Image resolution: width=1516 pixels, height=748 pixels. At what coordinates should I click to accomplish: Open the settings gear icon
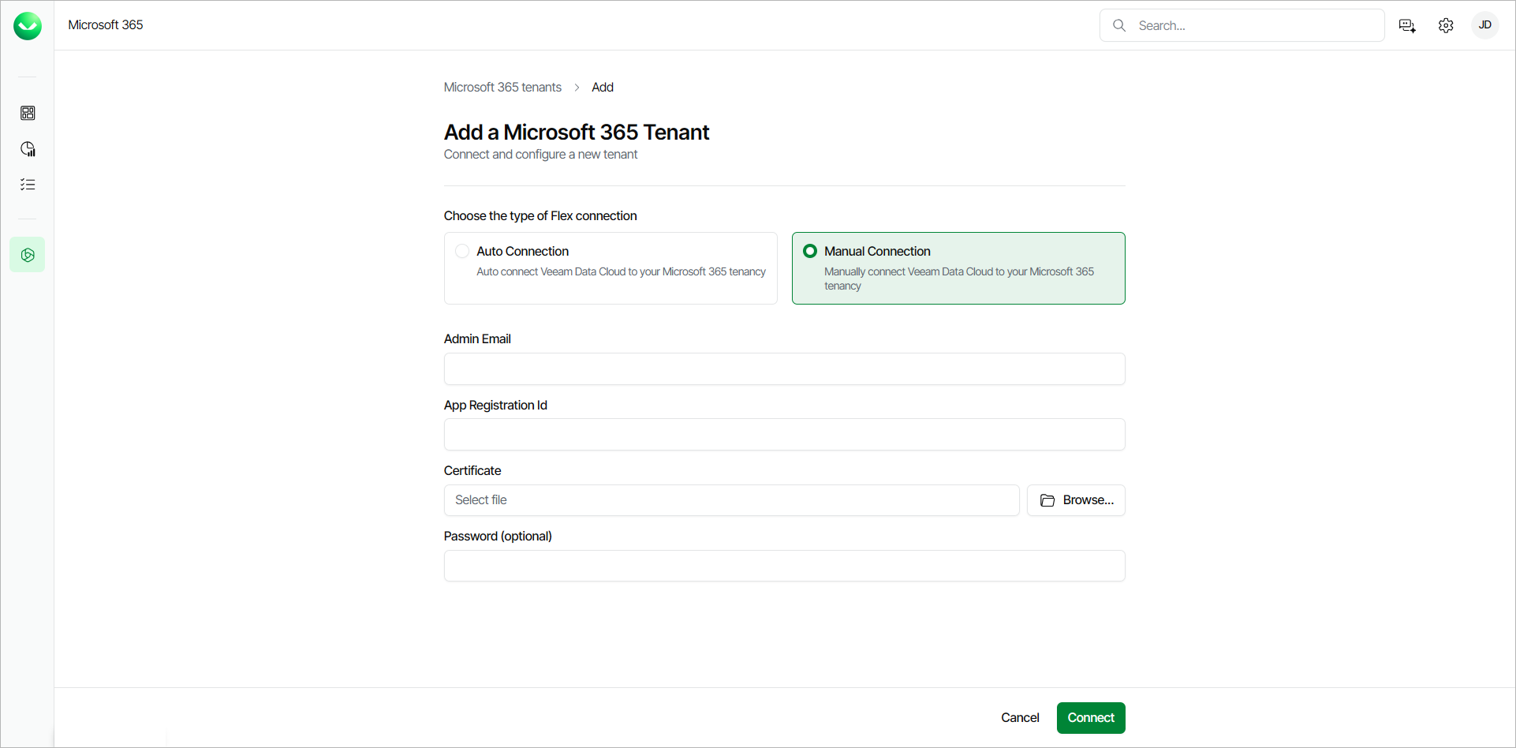point(1446,26)
